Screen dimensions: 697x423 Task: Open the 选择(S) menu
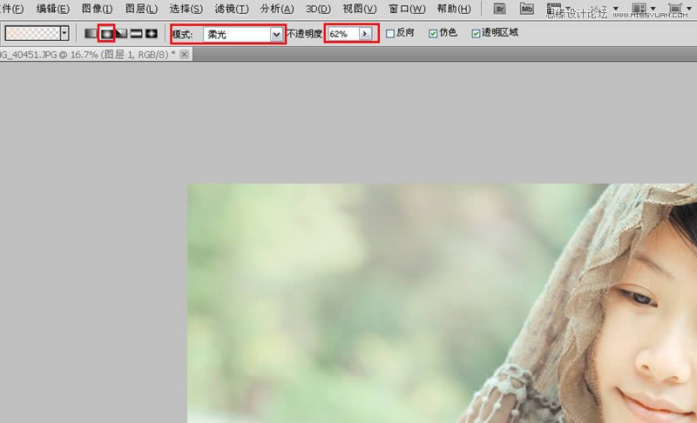(186, 9)
